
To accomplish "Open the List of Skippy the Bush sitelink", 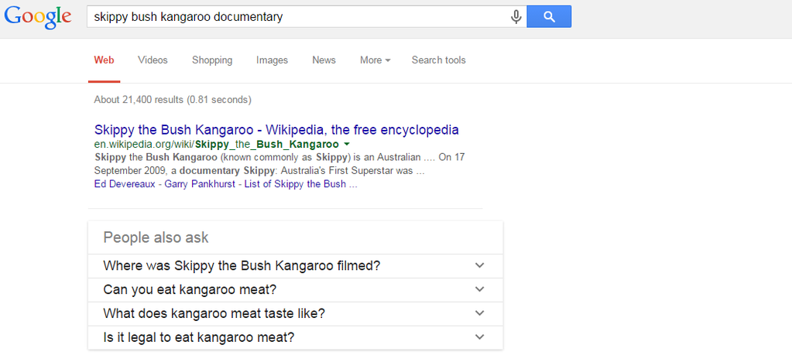I will pyautogui.click(x=300, y=184).
